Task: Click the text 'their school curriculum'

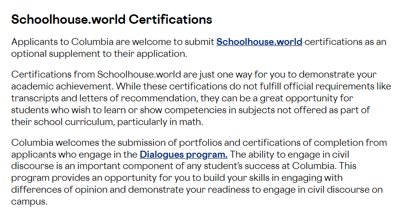Action: point(62,122)
